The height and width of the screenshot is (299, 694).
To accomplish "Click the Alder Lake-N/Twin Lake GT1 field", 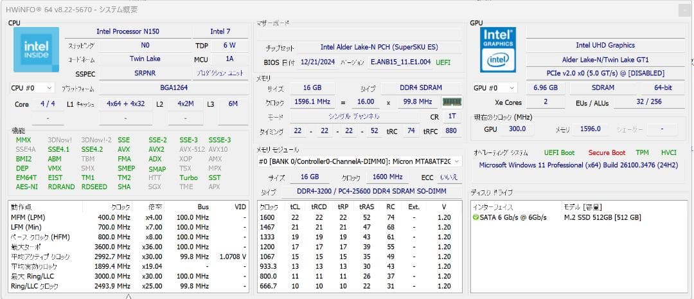I will coord(605,59).
